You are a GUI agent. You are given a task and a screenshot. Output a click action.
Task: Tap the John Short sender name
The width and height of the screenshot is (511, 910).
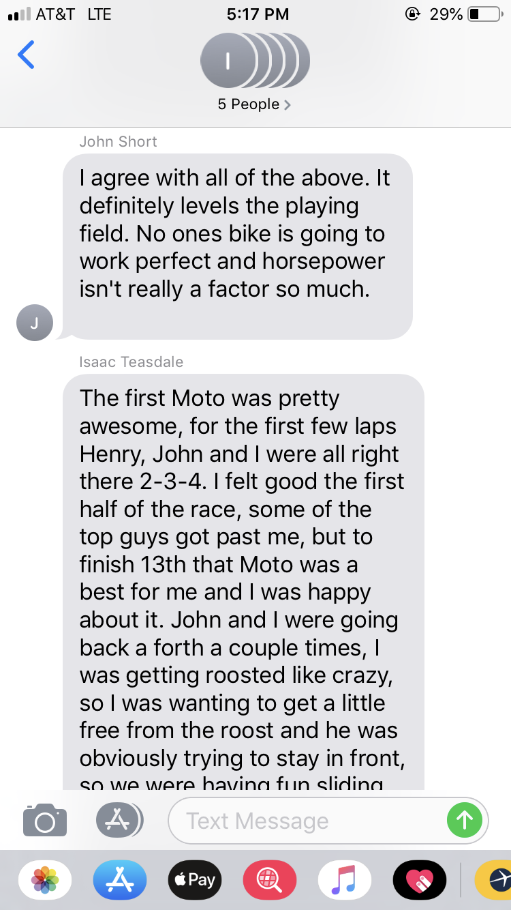point(118,142)
